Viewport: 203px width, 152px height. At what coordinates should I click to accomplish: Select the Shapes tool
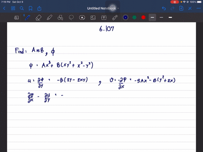tap(60, 18)
